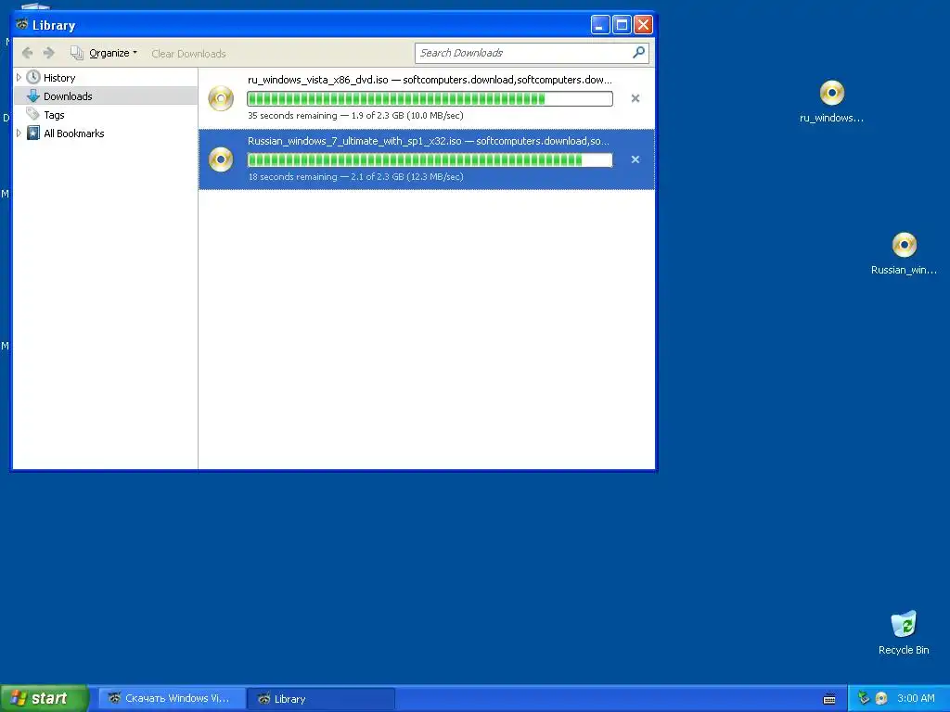Image resolution: width=950 pixels, height=712 pixels.
Task: Click the Vista ISO download progress bar
Action: click(430, 98)
